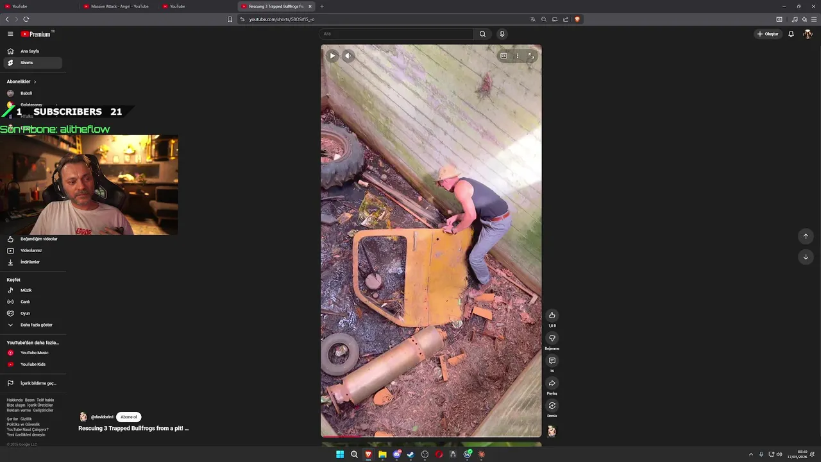
Task: Click the Remix icon
Action: pyautogui.click(x=552, y=406)
